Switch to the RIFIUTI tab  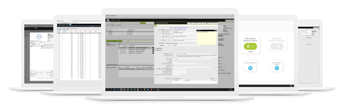pyautogui.click(x=115, y=41)
